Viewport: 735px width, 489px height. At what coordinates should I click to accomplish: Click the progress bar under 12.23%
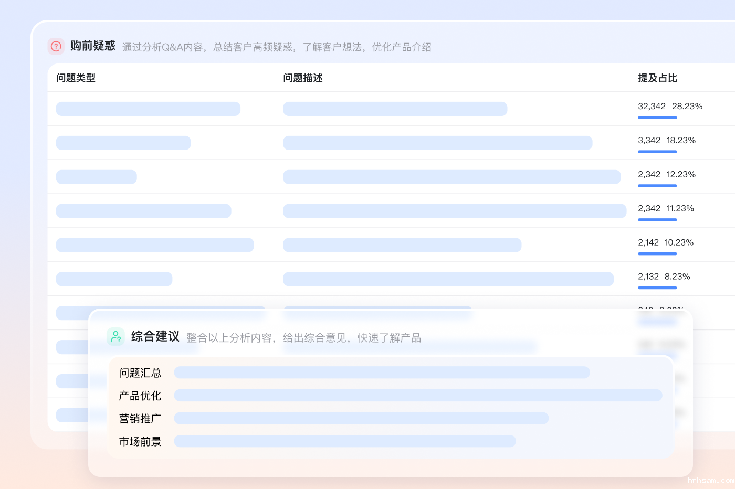(x=657, y=186)
